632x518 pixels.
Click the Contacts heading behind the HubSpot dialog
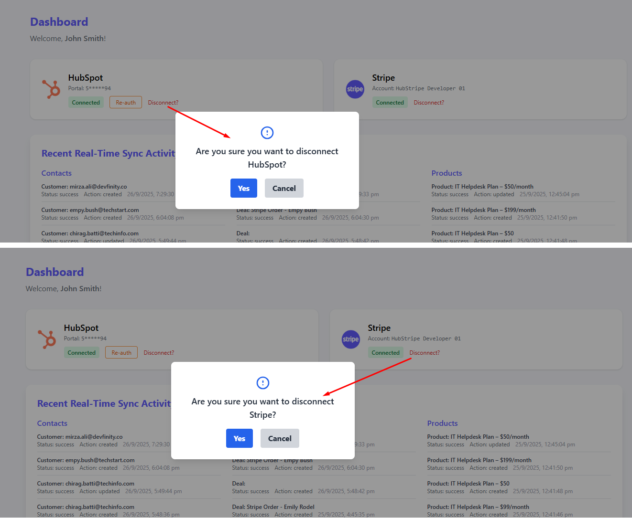[56, 173]
